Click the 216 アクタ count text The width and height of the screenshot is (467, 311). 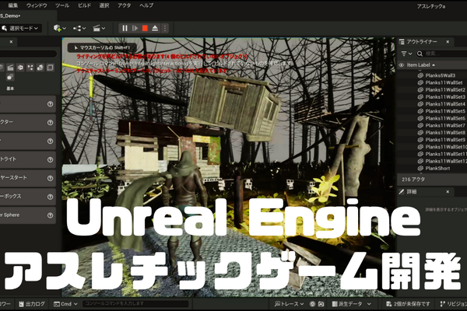pos(413,180)
